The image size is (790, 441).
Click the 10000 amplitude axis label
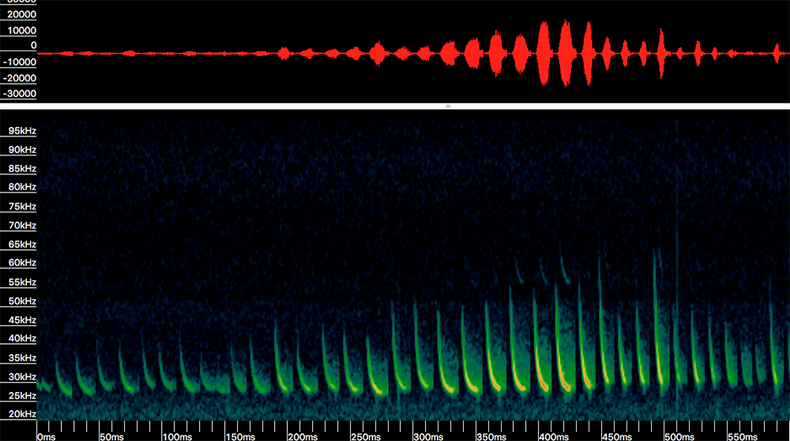click(21, 30)
